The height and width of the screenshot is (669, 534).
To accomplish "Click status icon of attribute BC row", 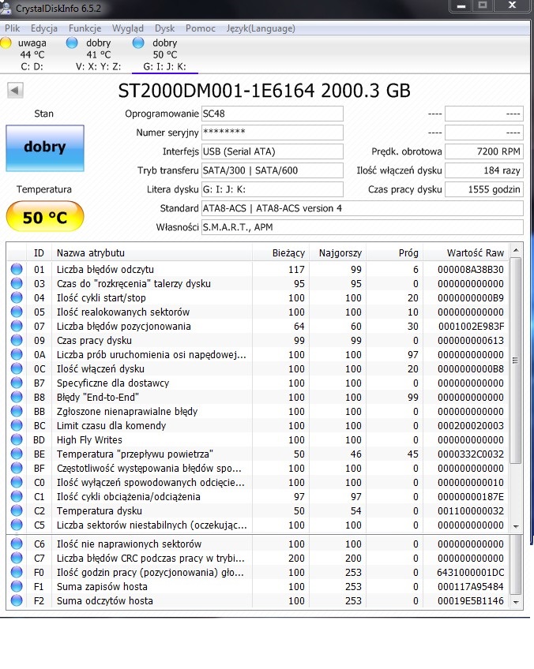I will tap(17, 425).
